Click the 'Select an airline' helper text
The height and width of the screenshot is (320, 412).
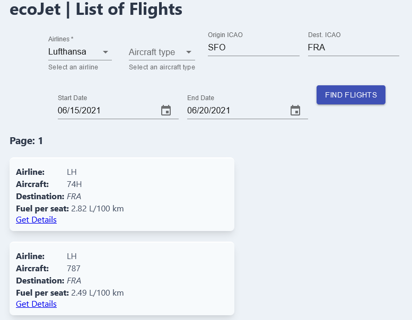73,67
